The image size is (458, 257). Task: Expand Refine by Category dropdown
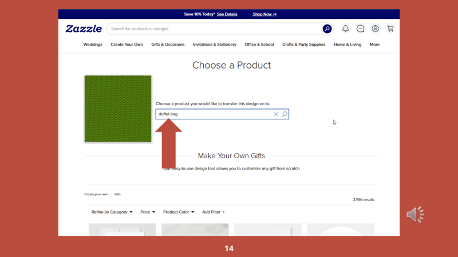[x=112, y=212]
